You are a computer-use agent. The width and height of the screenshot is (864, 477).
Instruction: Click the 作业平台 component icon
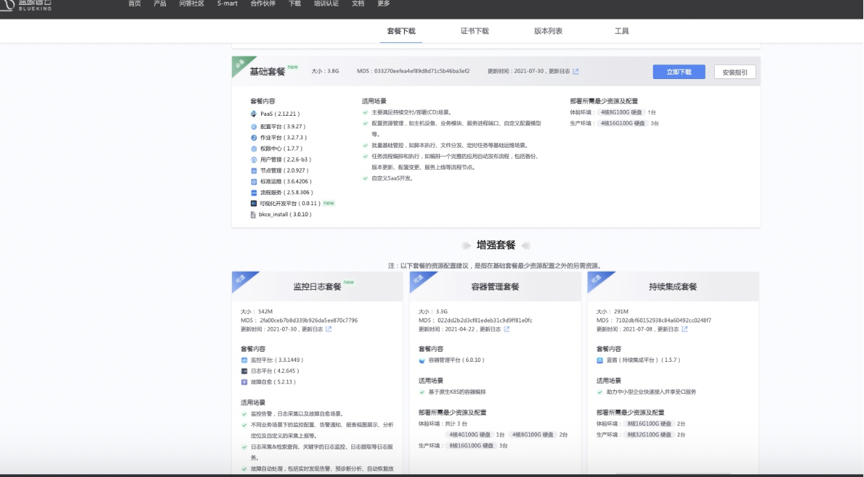coord(254,138)
